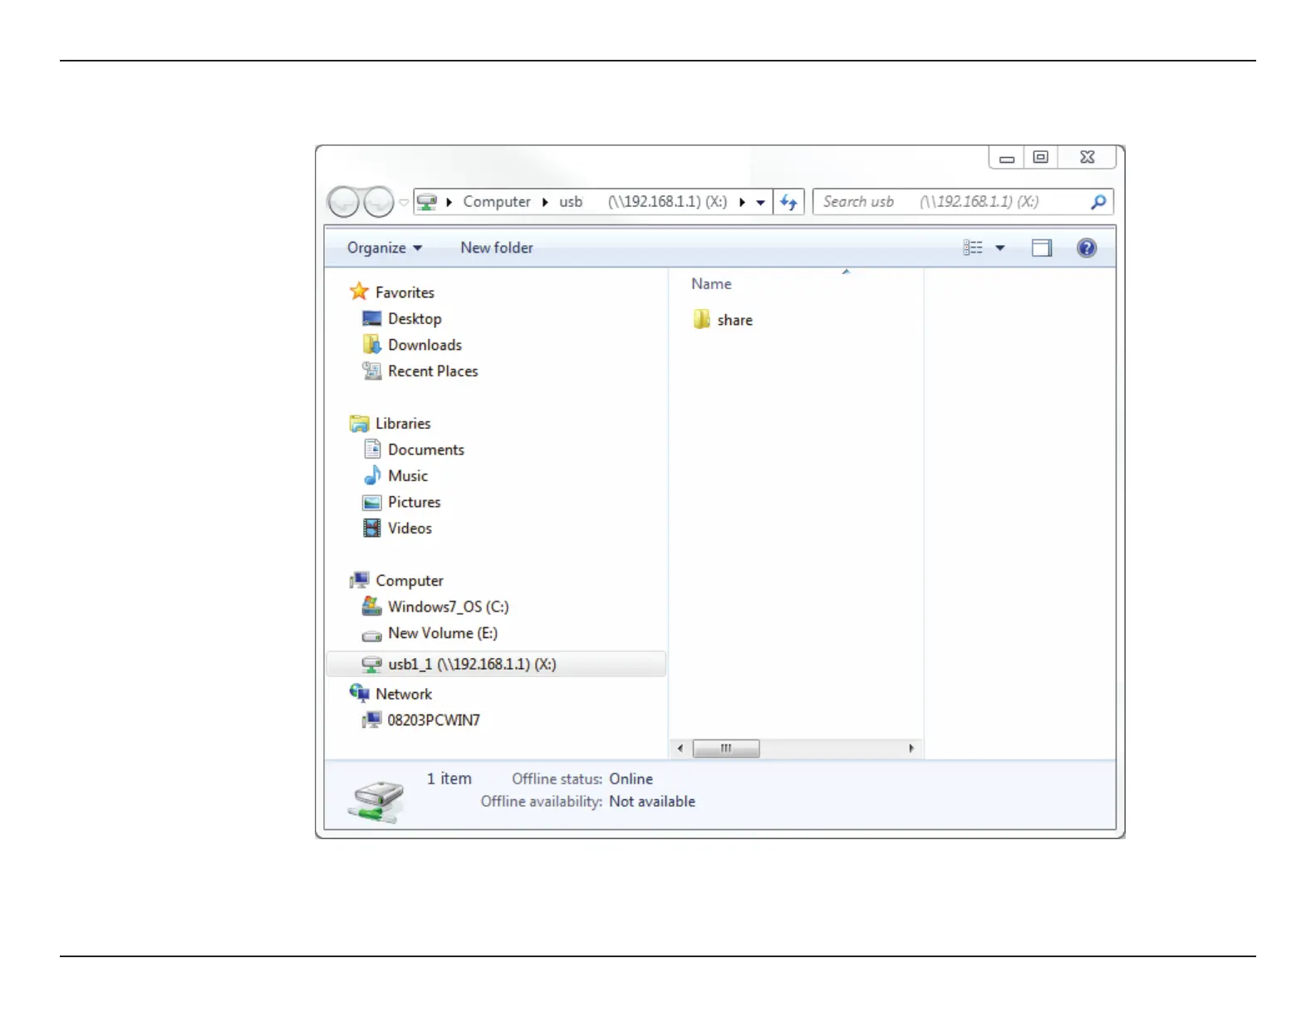Click the Refresh button next to address bar
This screenshot has width=1316, height=1017.
(x=788, y=202)
